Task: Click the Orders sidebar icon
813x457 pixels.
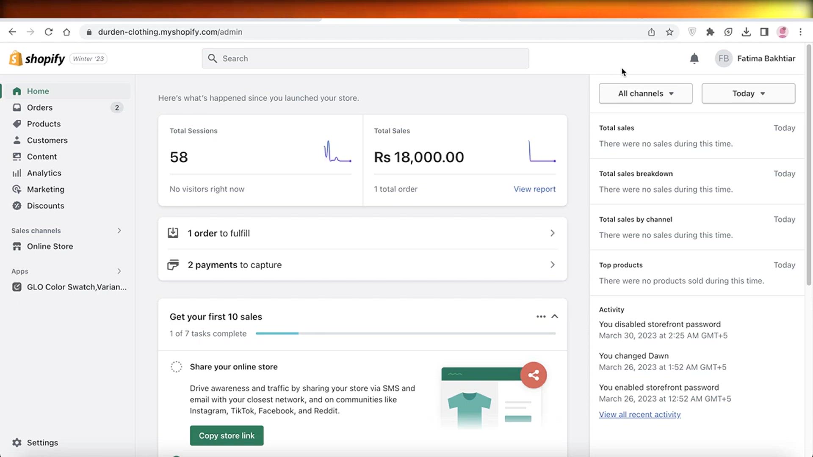Action: click(17, 107)
